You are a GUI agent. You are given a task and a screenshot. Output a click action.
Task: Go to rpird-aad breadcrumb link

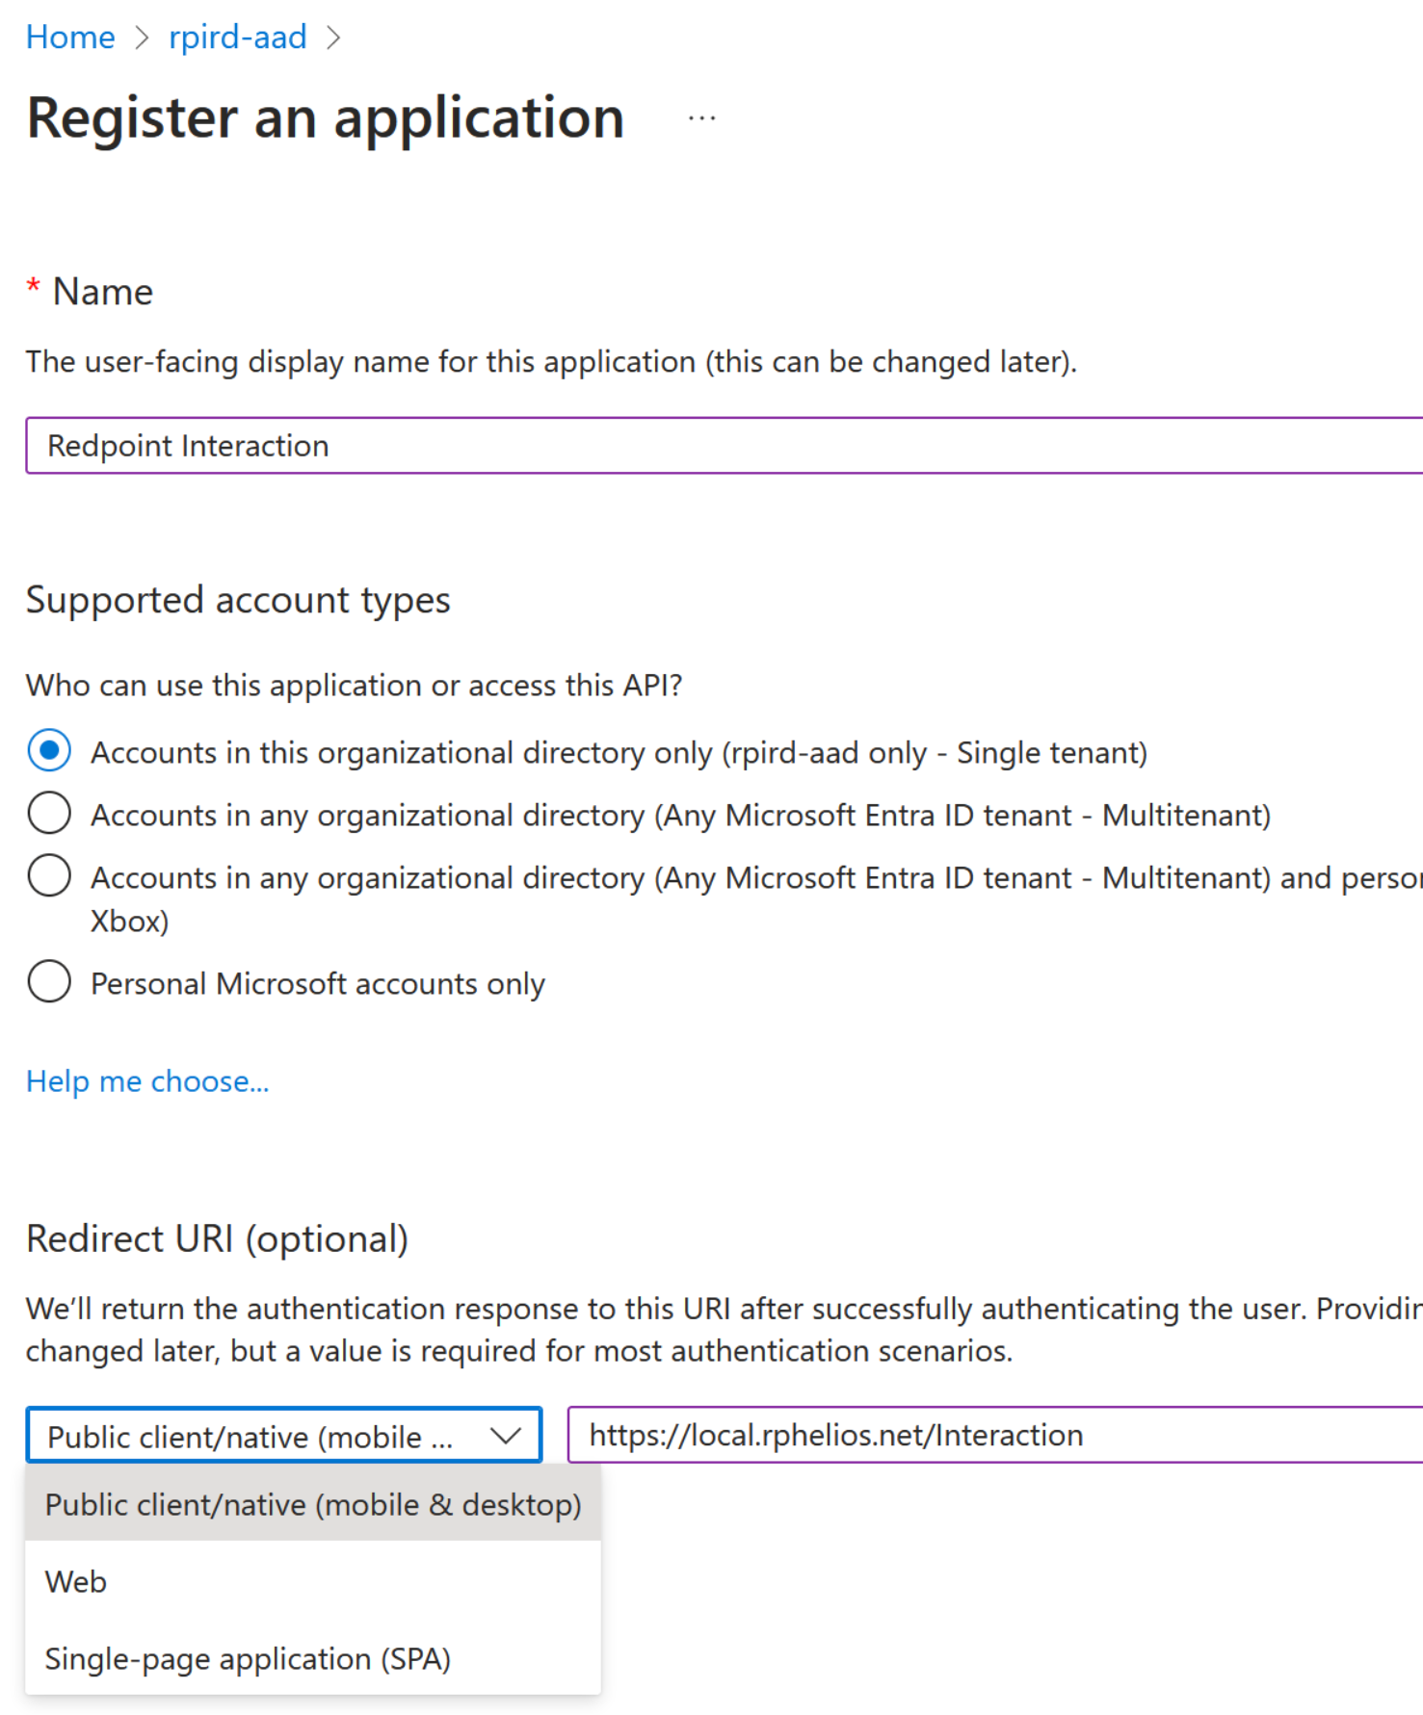(237, 38)
